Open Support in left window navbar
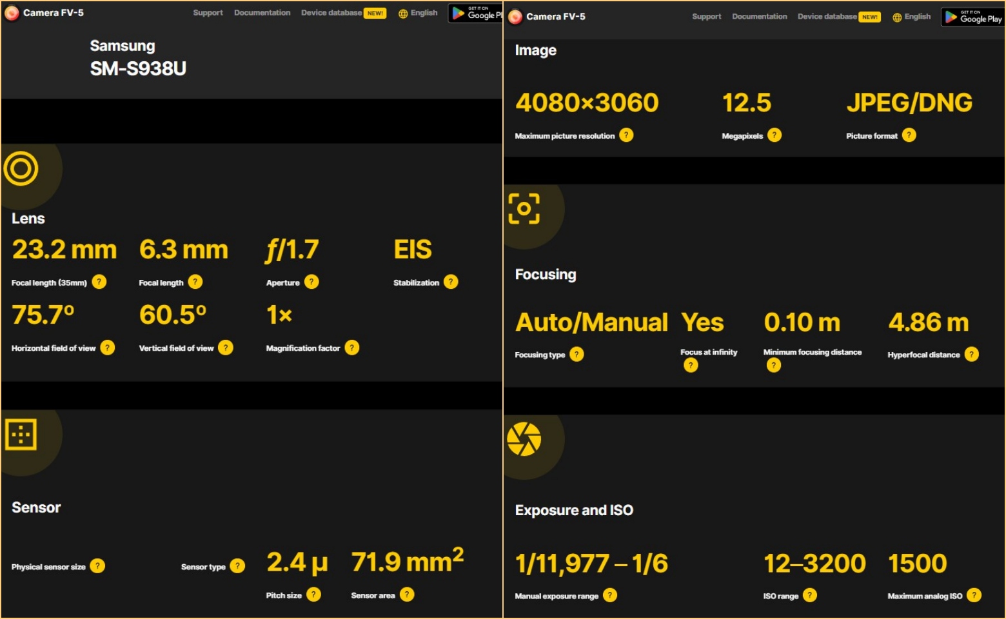1006x619 pixels. pos(208,13)
